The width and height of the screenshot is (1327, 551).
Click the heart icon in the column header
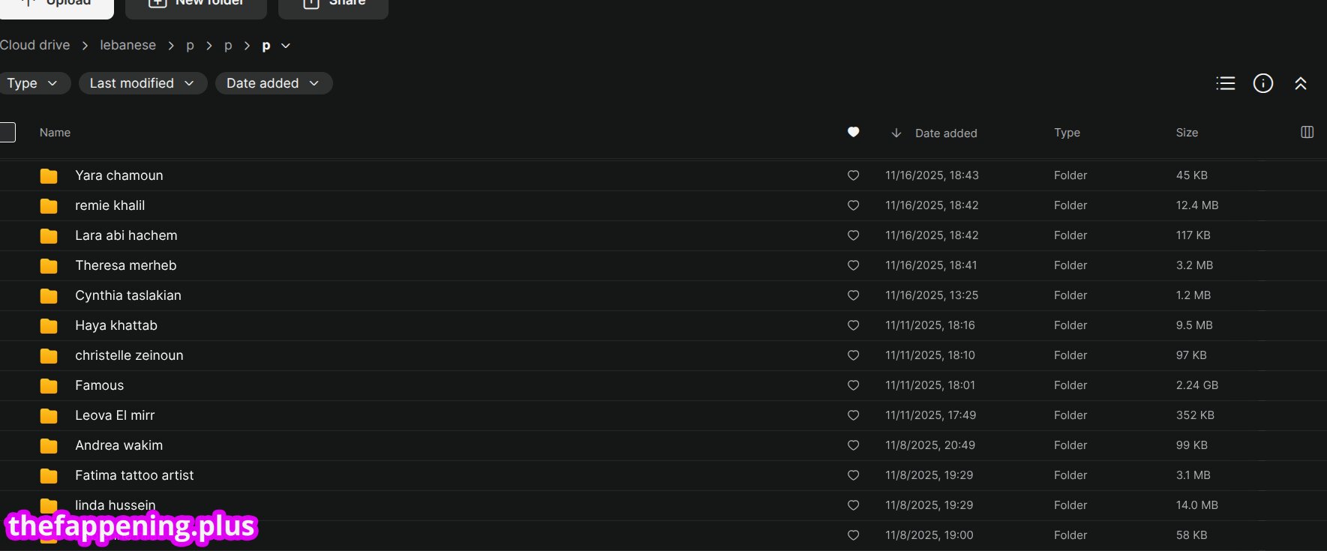(x=853, y=132)
